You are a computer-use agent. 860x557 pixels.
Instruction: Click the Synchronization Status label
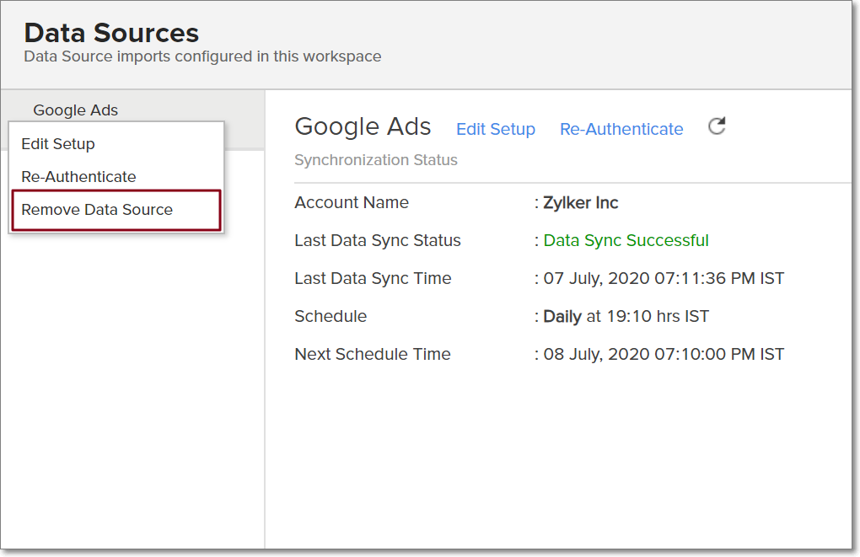point(376,160)
